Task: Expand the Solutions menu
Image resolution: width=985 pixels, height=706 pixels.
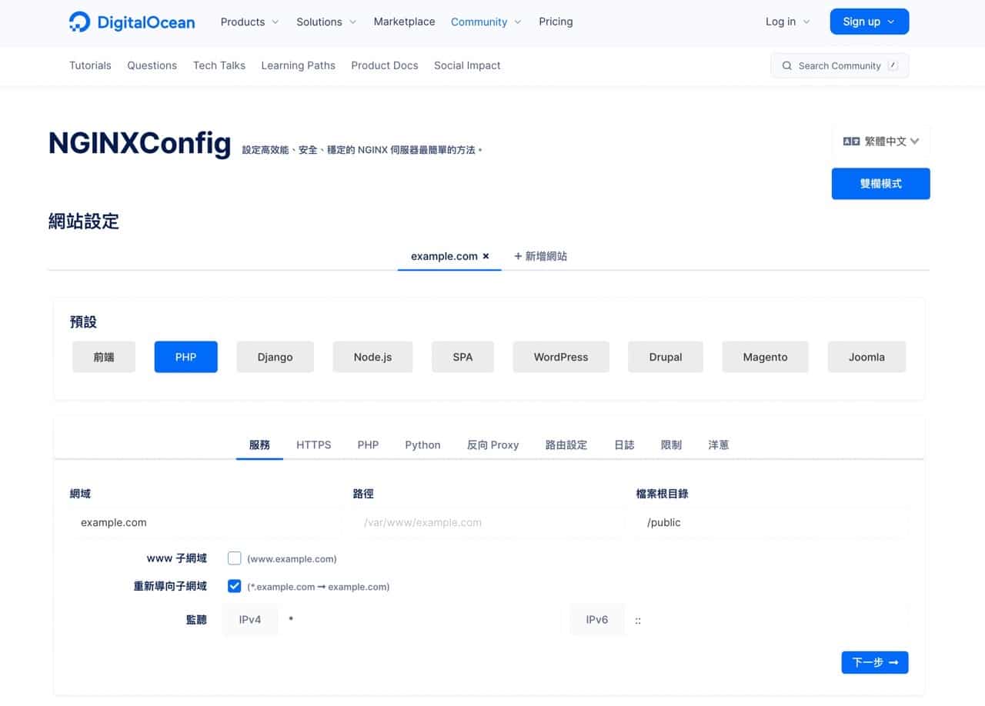Action: [x=327, y=22]
